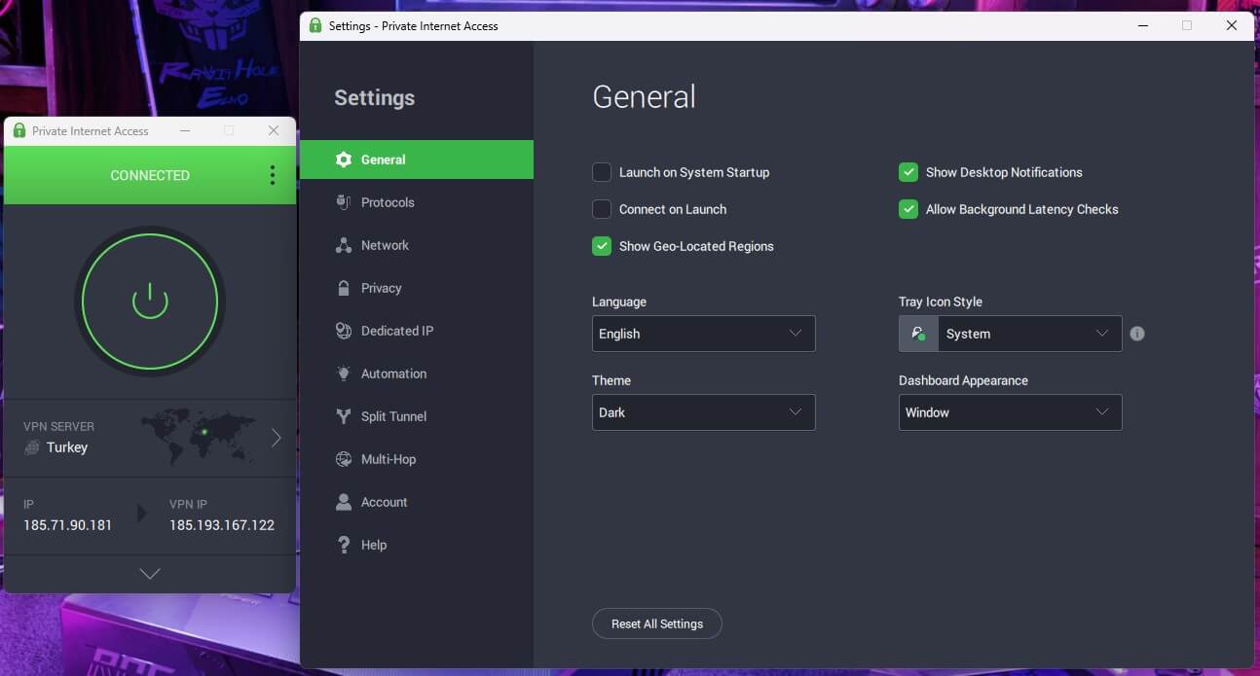Disable Allow Background Latency Checks
Screen dimensions: 1260x676
tap(908, 209)
